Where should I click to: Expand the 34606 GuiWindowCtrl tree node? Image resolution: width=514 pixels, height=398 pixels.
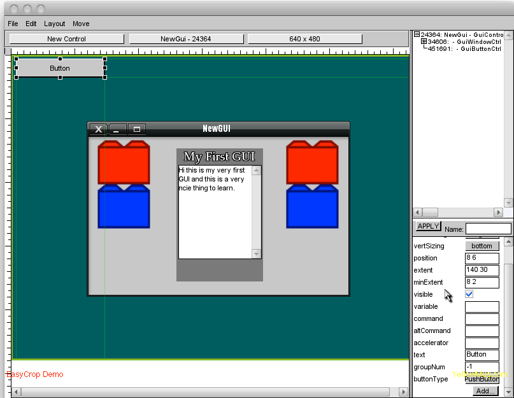click(x=424, y=42)
